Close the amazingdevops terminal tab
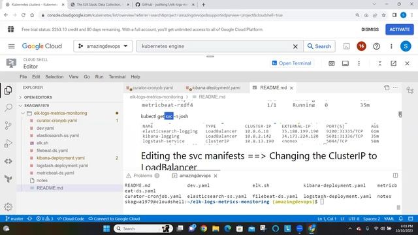 point(216,176)
